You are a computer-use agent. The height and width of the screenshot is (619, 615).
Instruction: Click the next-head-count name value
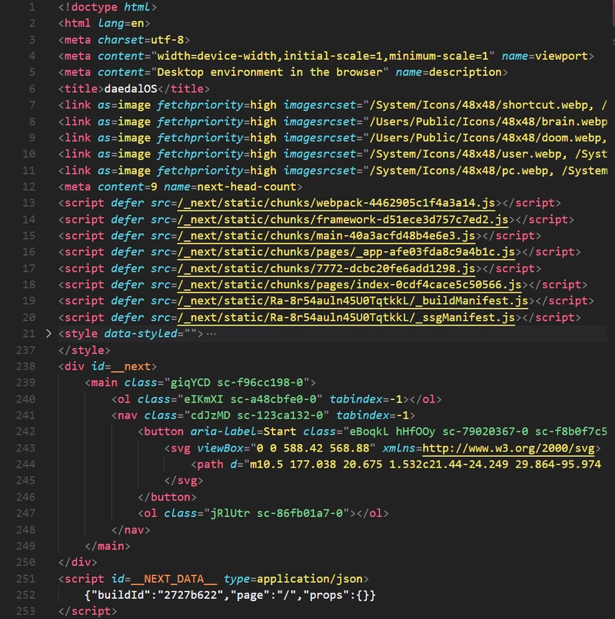pos(247,187)
